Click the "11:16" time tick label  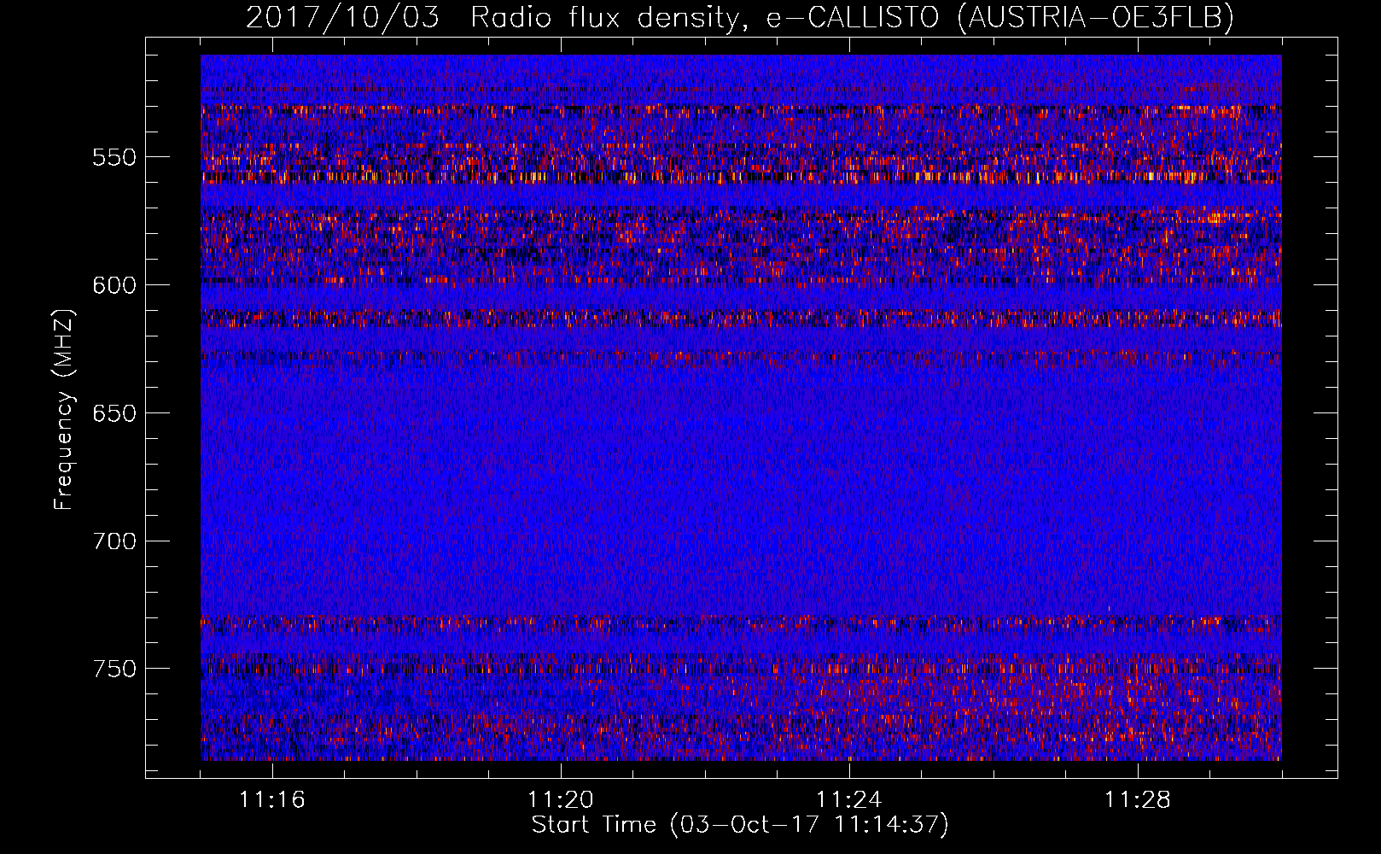(x=272, y=800)
